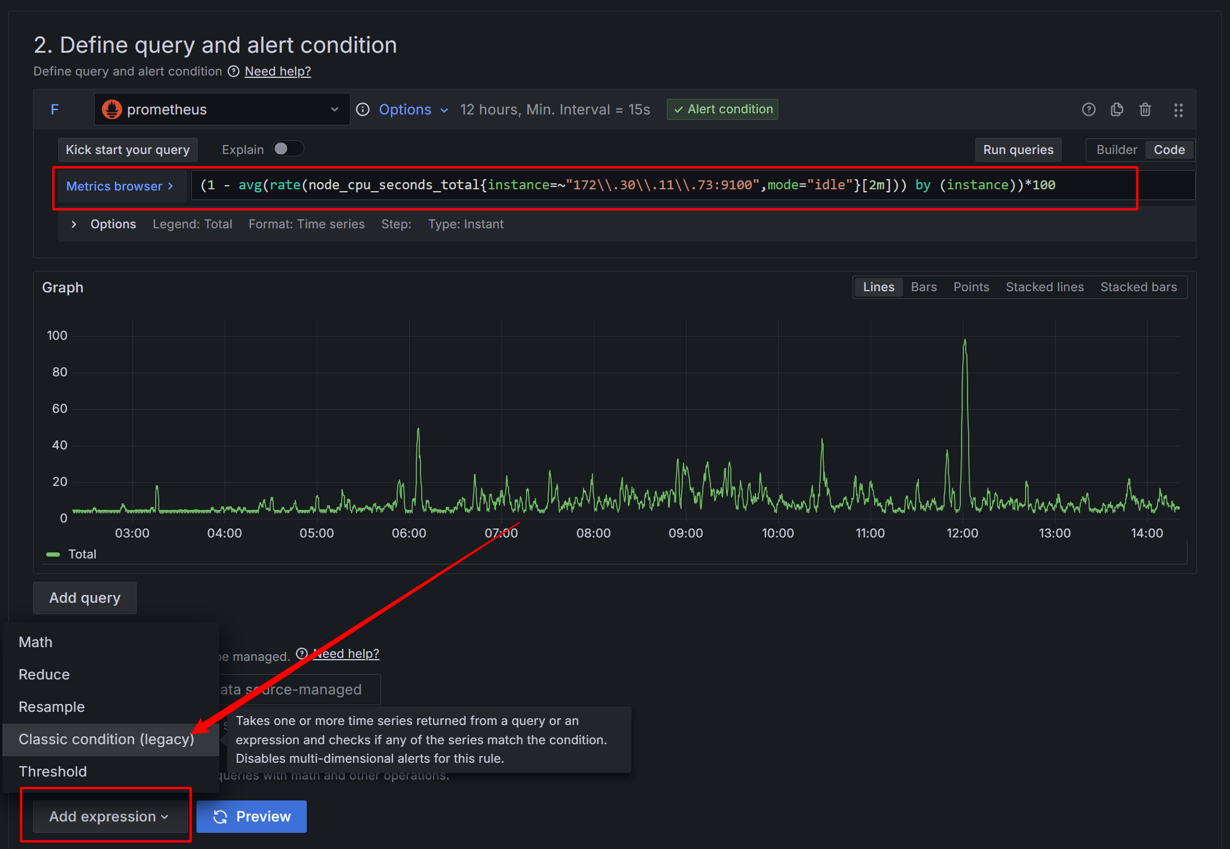This screenshot has height=849, width=1230.
Task: Click Kick start your query button
Action: click(128, 150)
